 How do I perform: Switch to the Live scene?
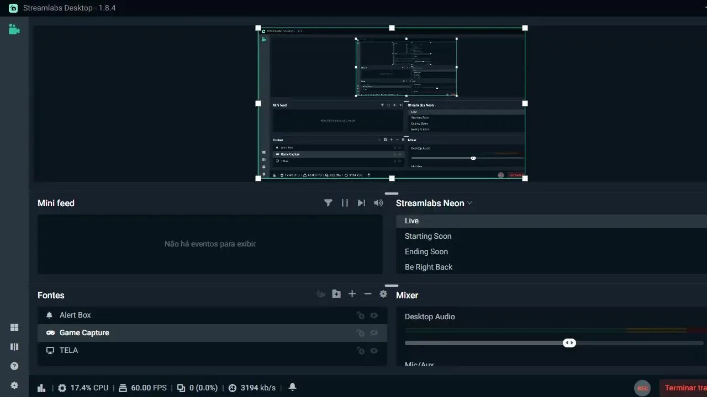point(551,221)
